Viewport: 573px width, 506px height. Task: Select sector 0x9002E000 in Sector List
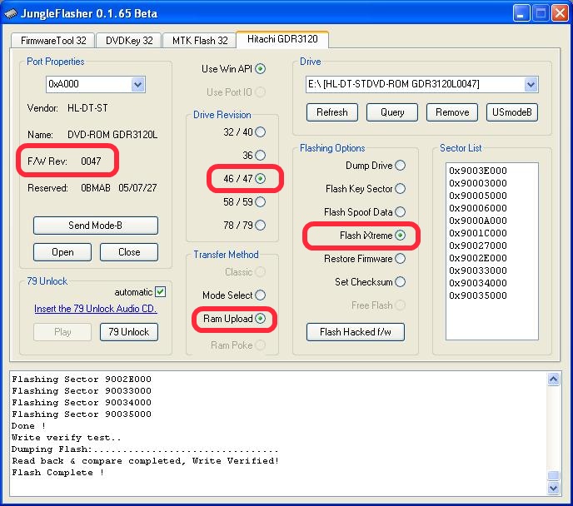477,258
